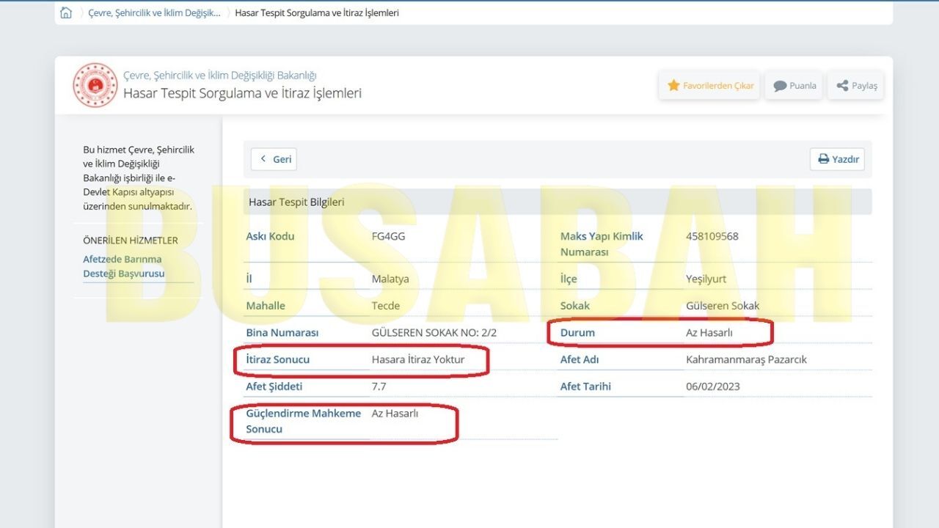Click the star icon in Favorilerden Çıkar

click(x=673, y=86)
